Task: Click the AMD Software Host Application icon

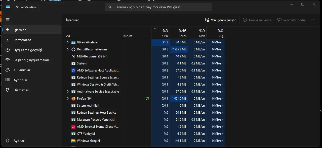Action: click(73, 70)
